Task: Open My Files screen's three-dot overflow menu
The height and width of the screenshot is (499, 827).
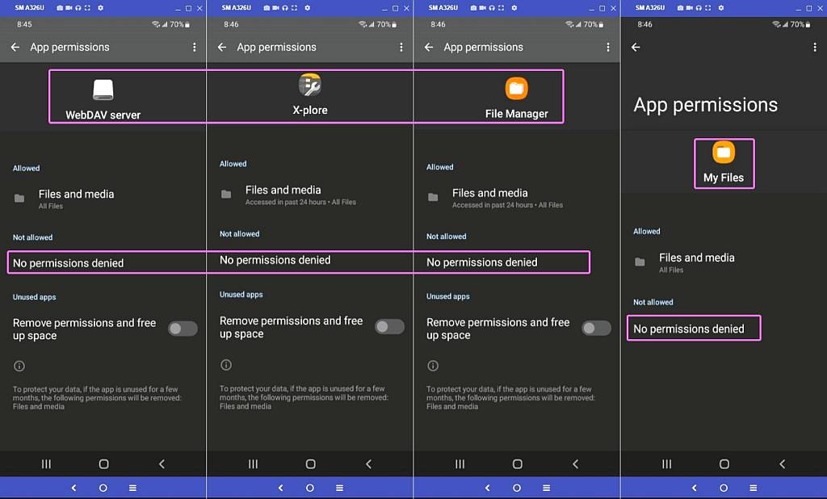Action: [x=815, y=47]
